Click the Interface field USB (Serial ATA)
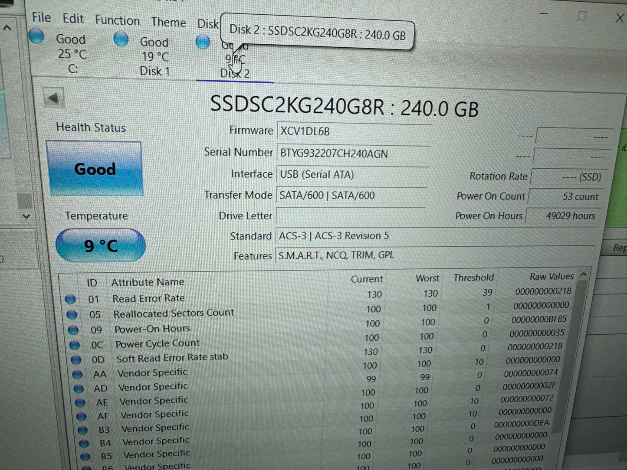 pos(351,174)
